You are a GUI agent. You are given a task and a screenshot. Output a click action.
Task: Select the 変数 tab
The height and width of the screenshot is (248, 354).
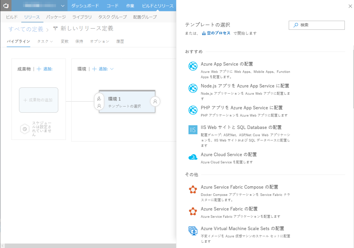pos(65,41)
